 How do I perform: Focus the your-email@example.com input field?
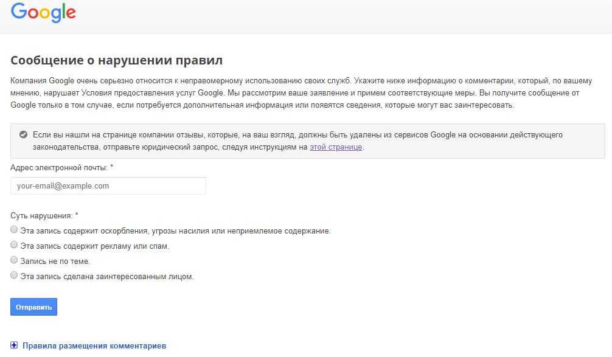click(108, 185)
